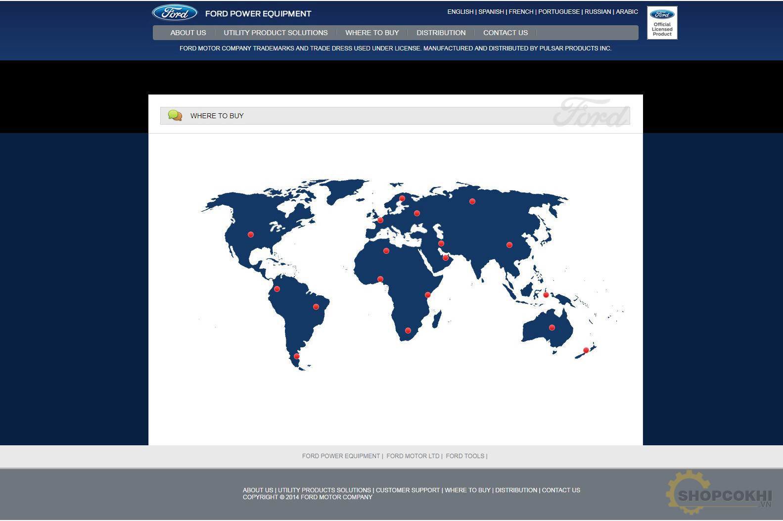783x521 pixels.
Task: Select the red marker on Indonesia
Action: click(x=546, y=295)
